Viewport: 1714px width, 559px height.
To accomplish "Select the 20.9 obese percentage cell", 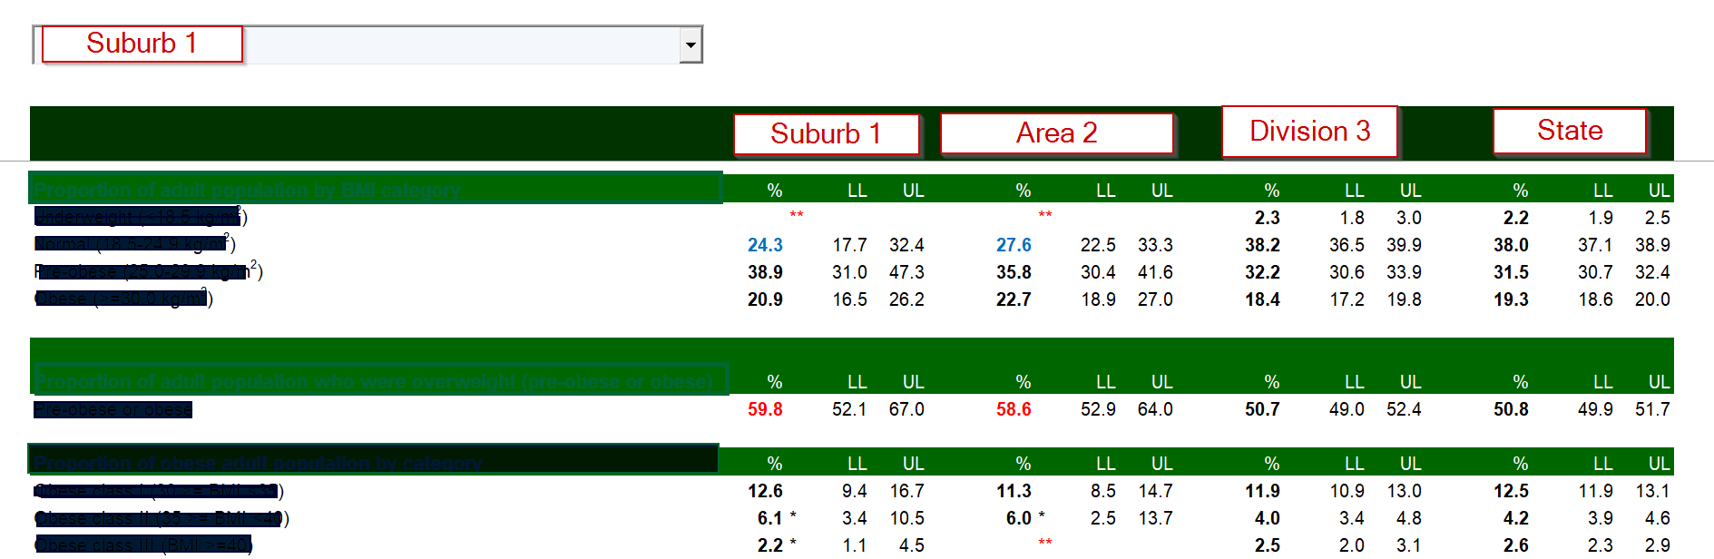I will [x=765, y=299].
